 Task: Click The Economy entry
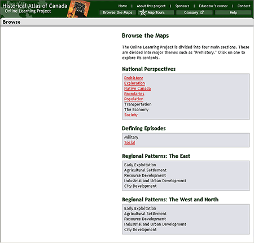tap(136, 109)
